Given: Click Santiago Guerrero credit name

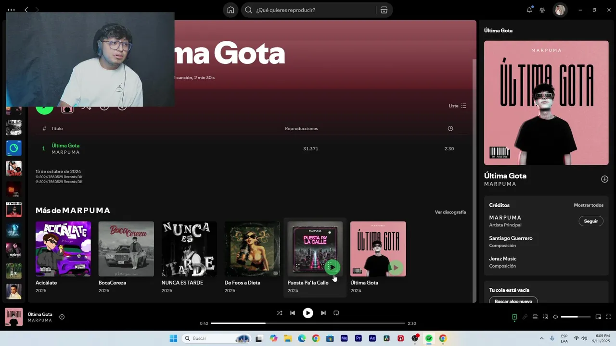Looking at the screenshot, I should click(511, 238).
